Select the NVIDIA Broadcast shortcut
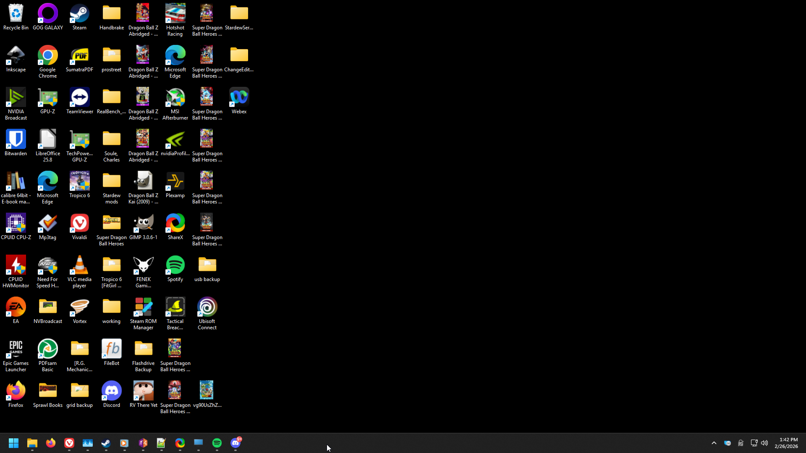Viewport: 806px width, 453px height. point(16,104)
